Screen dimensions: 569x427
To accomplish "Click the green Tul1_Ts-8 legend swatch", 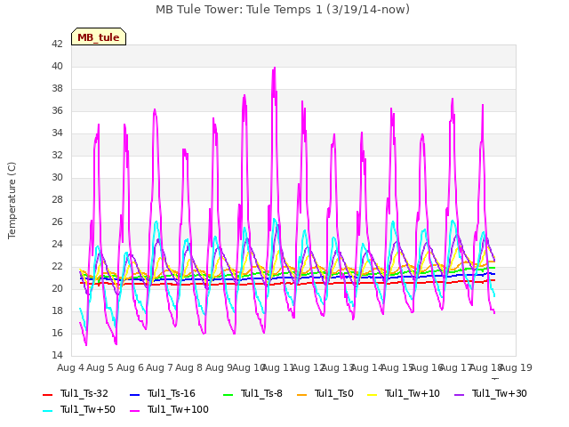I will tap(228, 395).
